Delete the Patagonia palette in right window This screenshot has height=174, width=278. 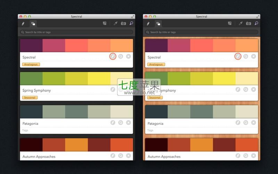pos(253,122)
